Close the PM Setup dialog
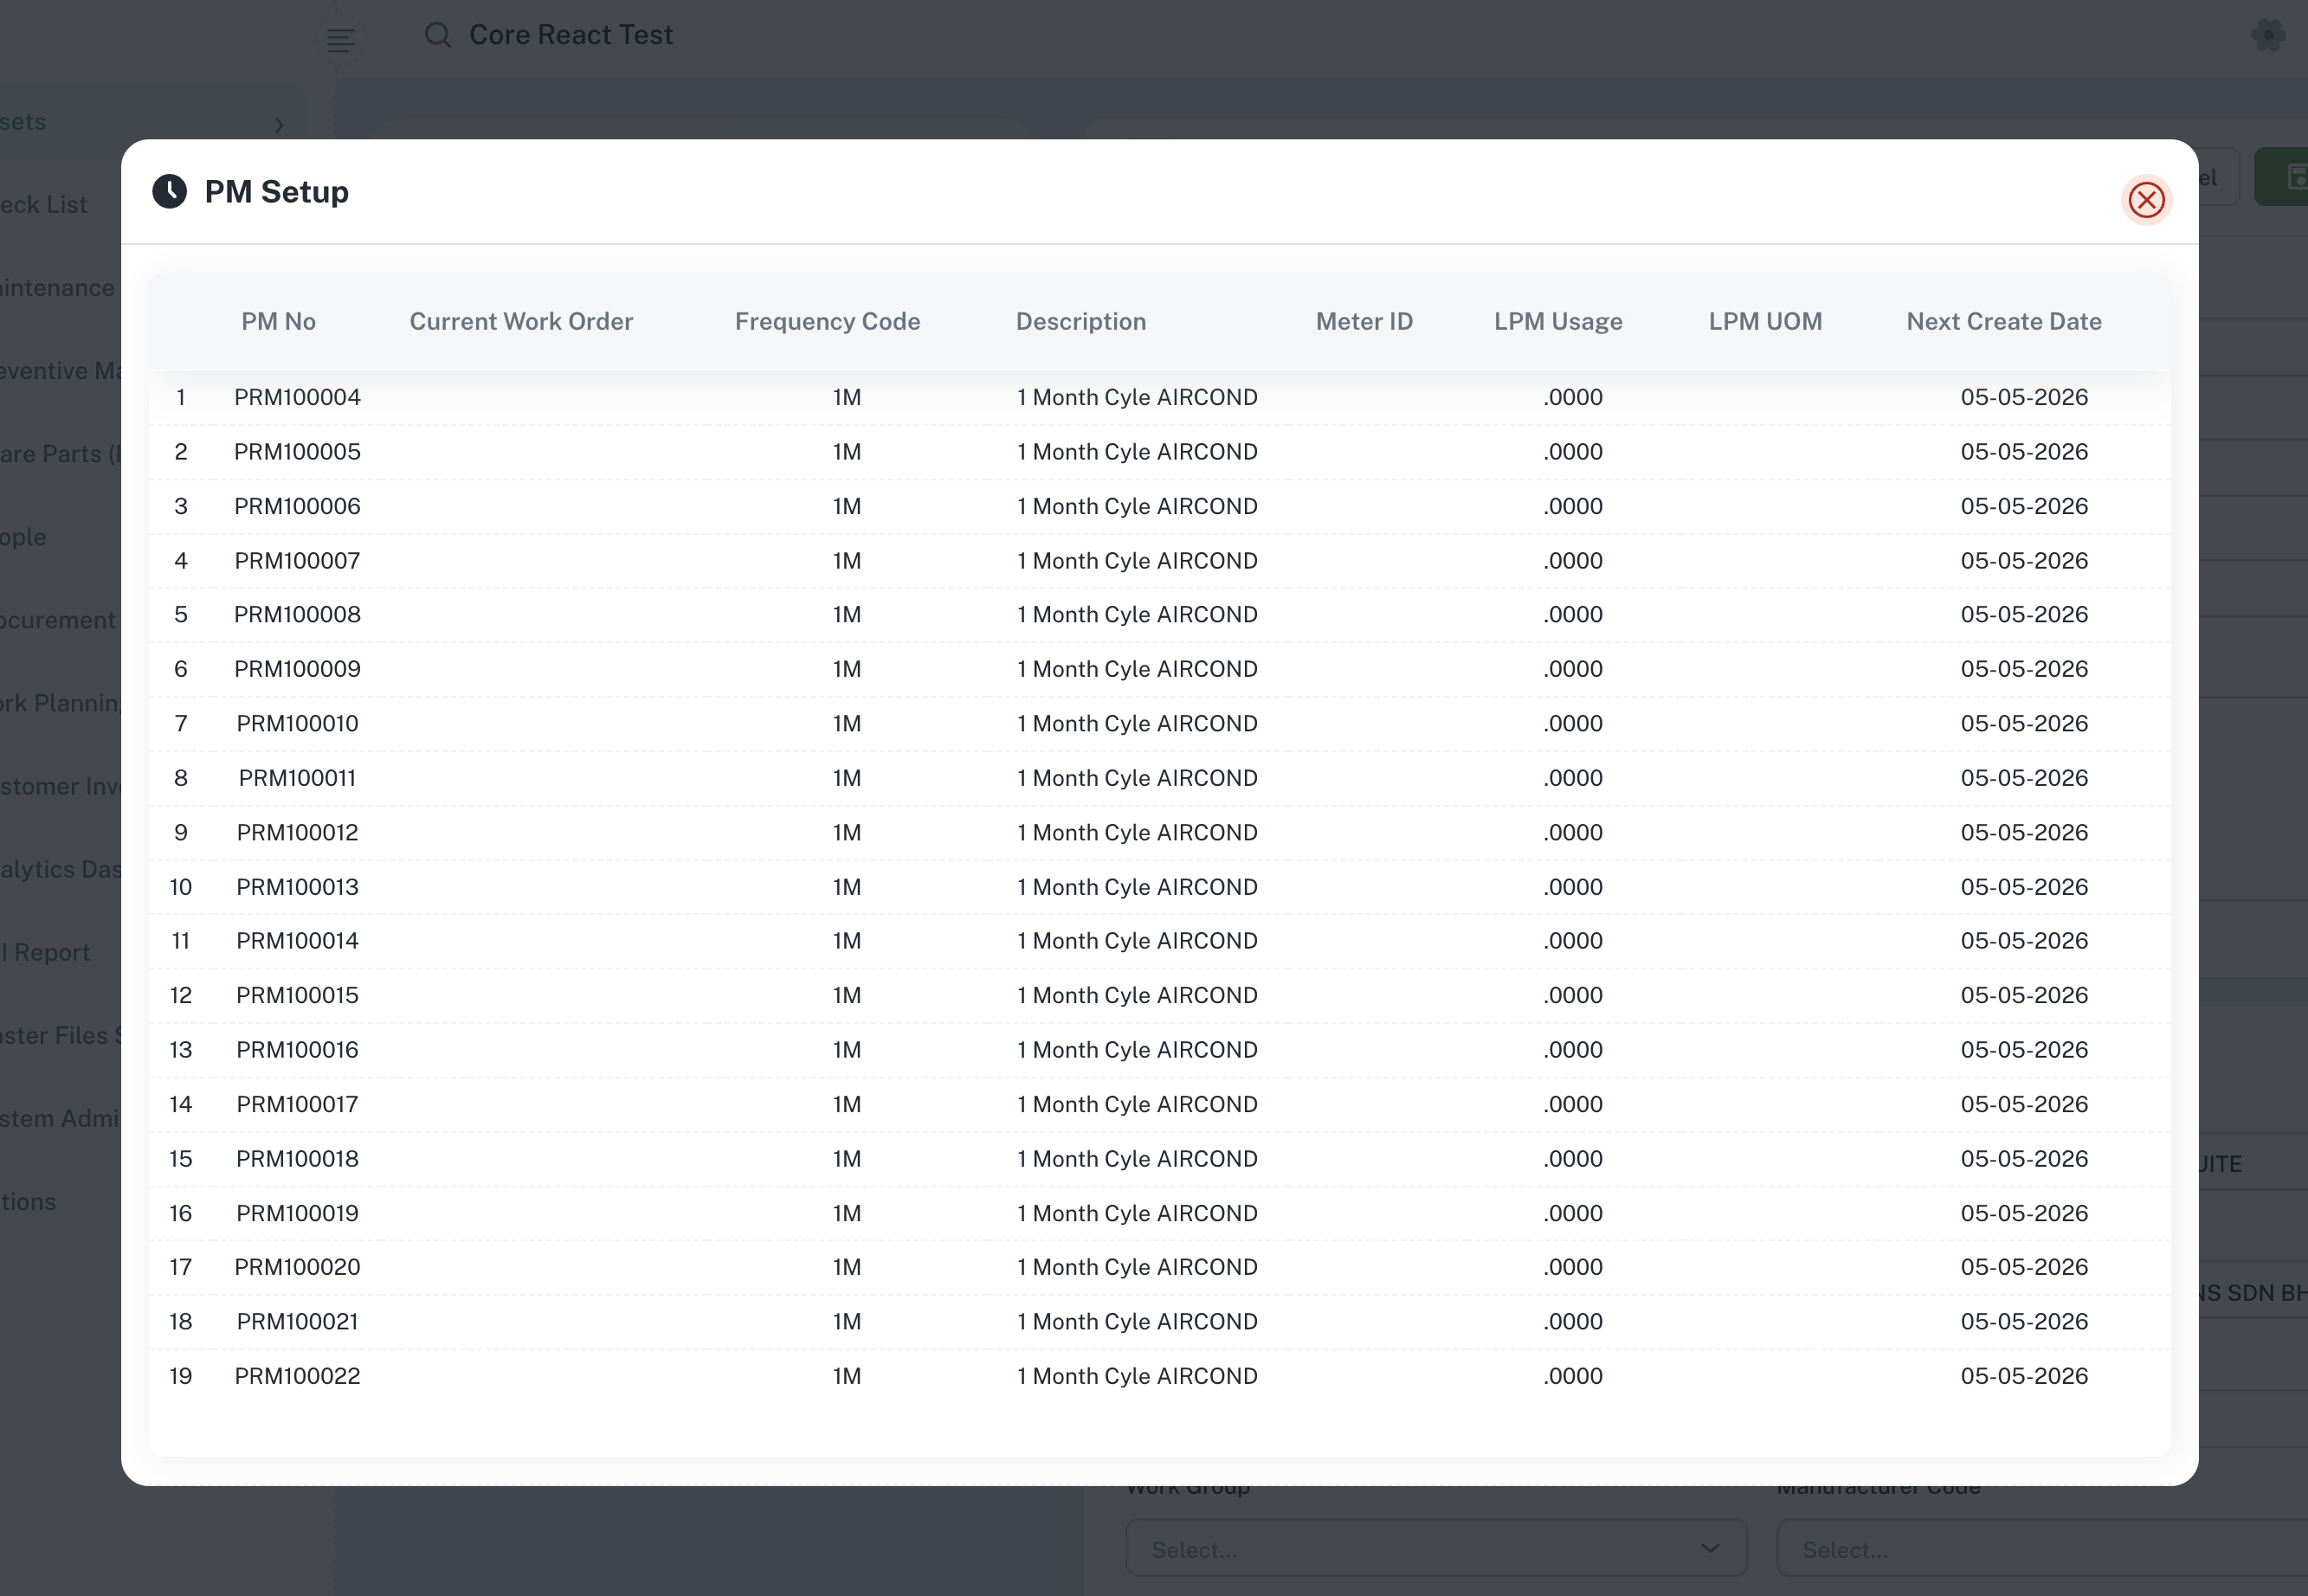This screenshot has height=1596, width=2308. [2146, 200]
